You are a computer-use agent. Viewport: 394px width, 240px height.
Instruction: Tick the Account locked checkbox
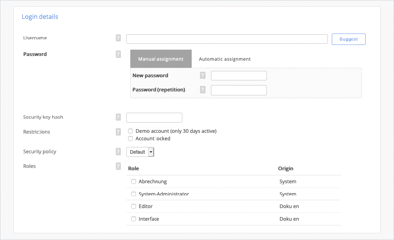click(131, 139)
